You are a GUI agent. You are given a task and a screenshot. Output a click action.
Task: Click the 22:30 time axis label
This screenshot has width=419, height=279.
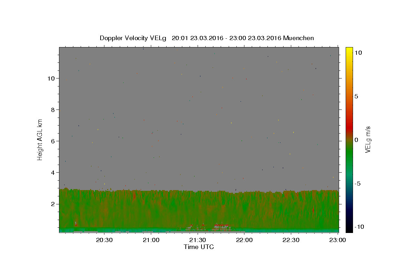click(291, 240)
